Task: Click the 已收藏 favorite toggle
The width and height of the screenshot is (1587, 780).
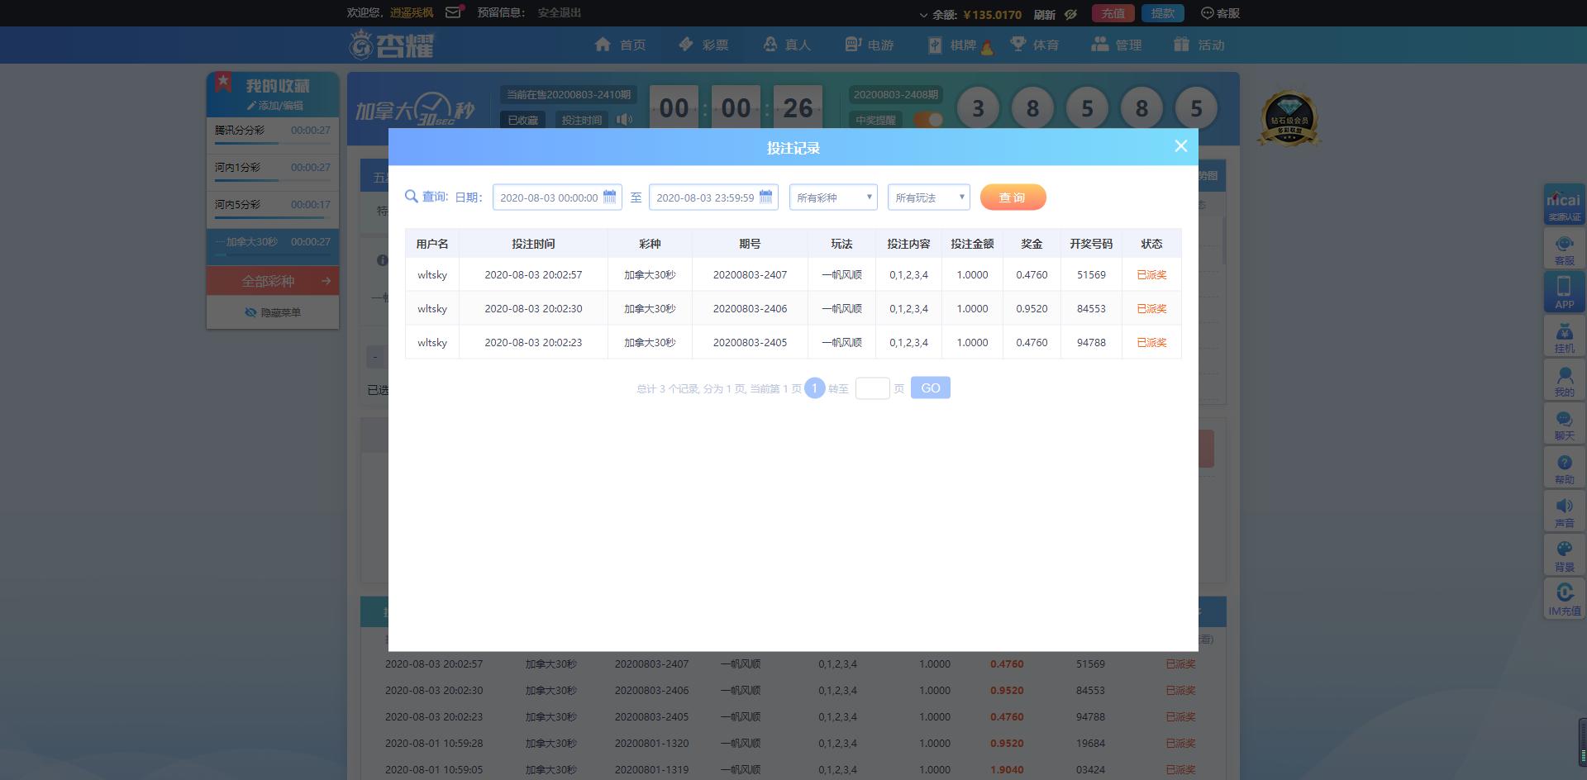Action: 522,120
